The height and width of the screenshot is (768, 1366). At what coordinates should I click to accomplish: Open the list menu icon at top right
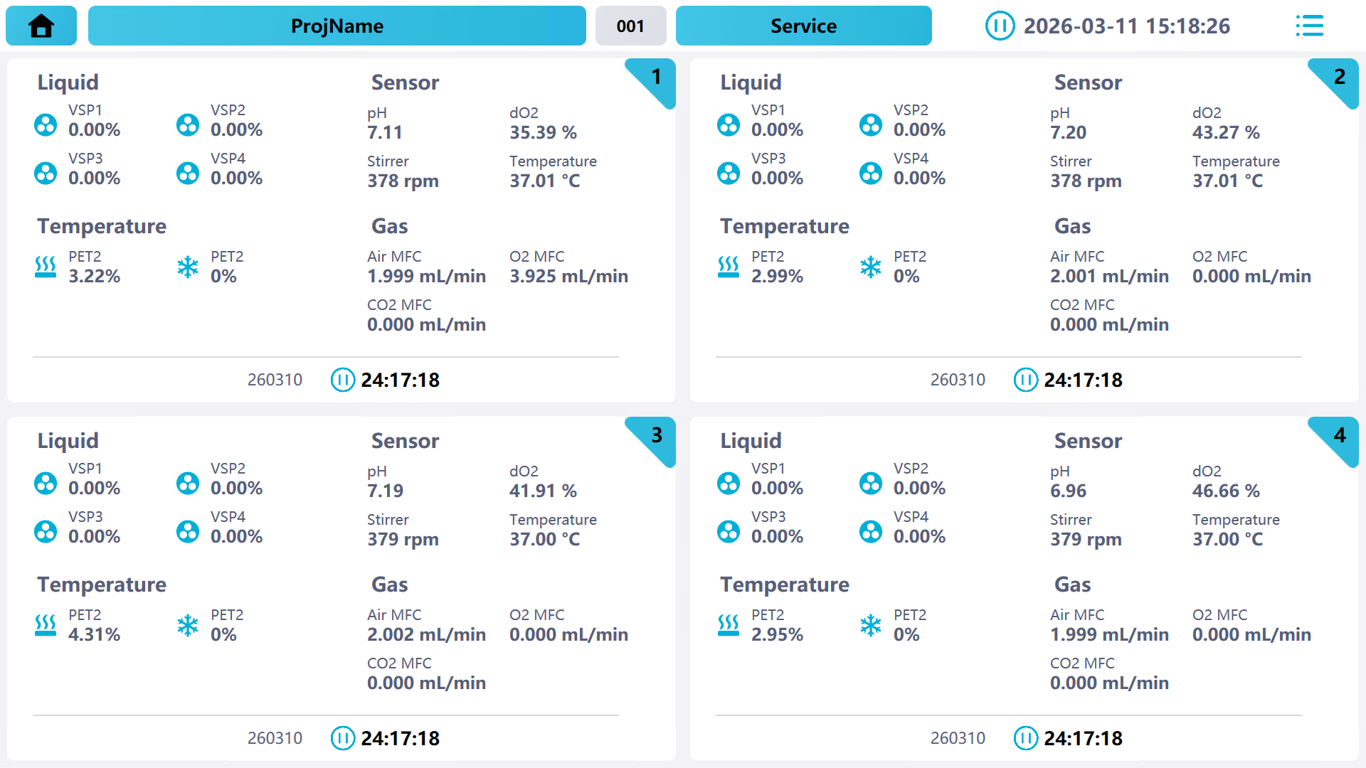click(x=1309, y=26)
